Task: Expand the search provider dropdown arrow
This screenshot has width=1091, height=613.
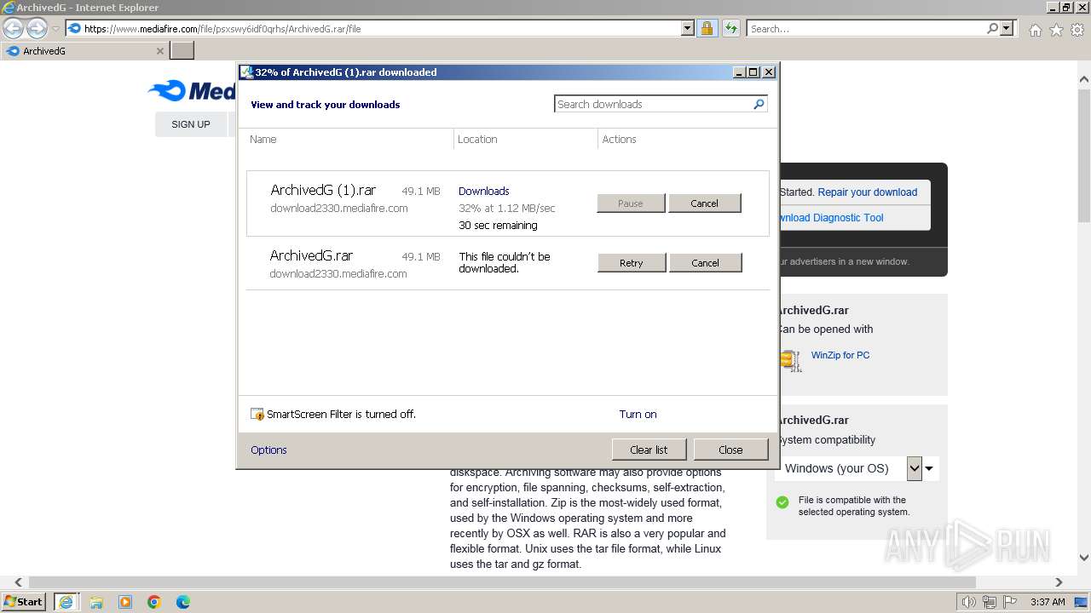Action: [x=1007, y=28]
